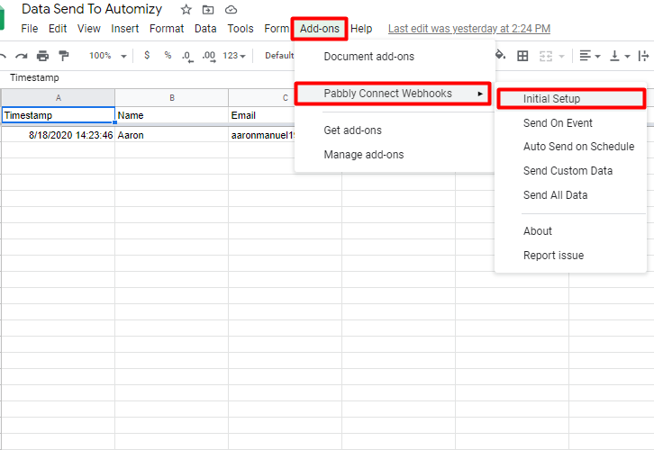The height and width of the screenshot is (450, 654).
Task: Expand Pabbly Connect Webhooks submenu arrow
Action: [x=480, y=94]
